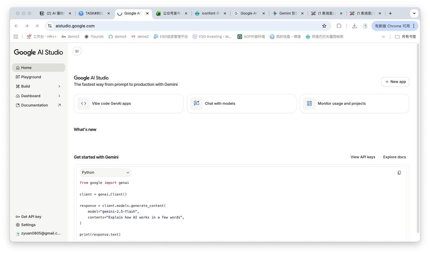Image resolution: width=430 pixels, height=254 pixels.
Task: Open the Chrome extensions puzzle icon
Action: (339, 26)
